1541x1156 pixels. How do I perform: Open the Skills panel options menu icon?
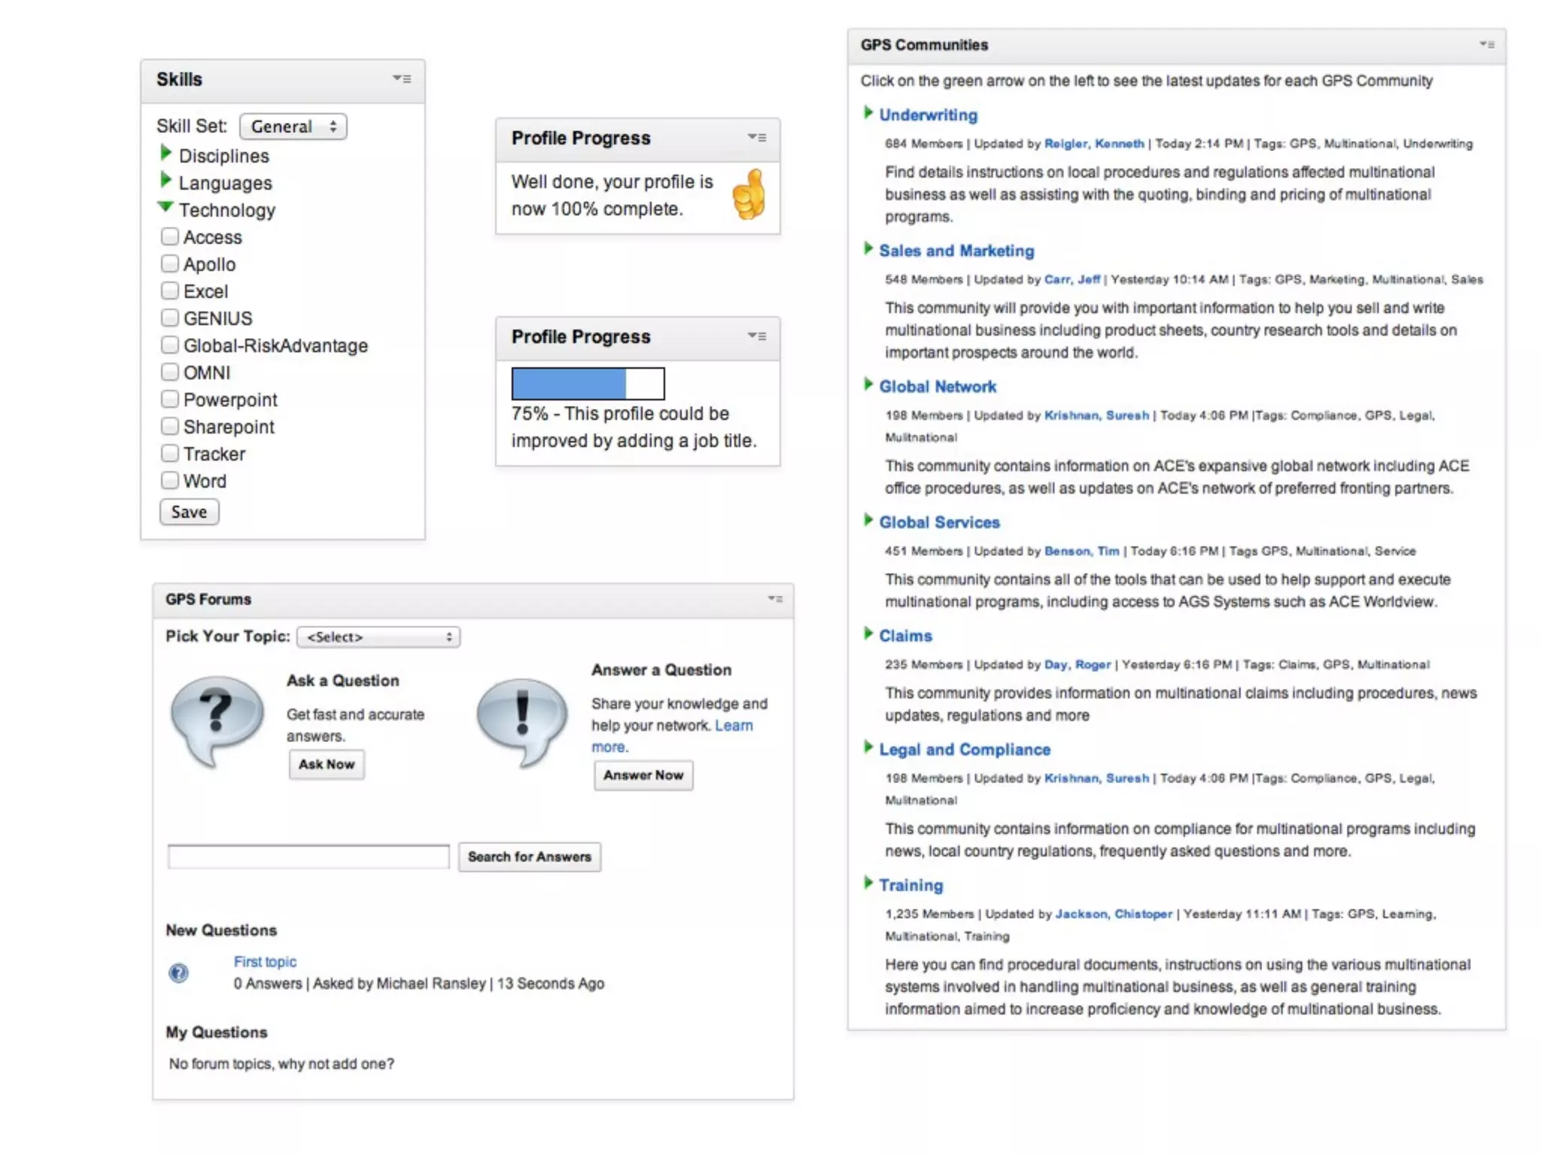pos(402,78)
